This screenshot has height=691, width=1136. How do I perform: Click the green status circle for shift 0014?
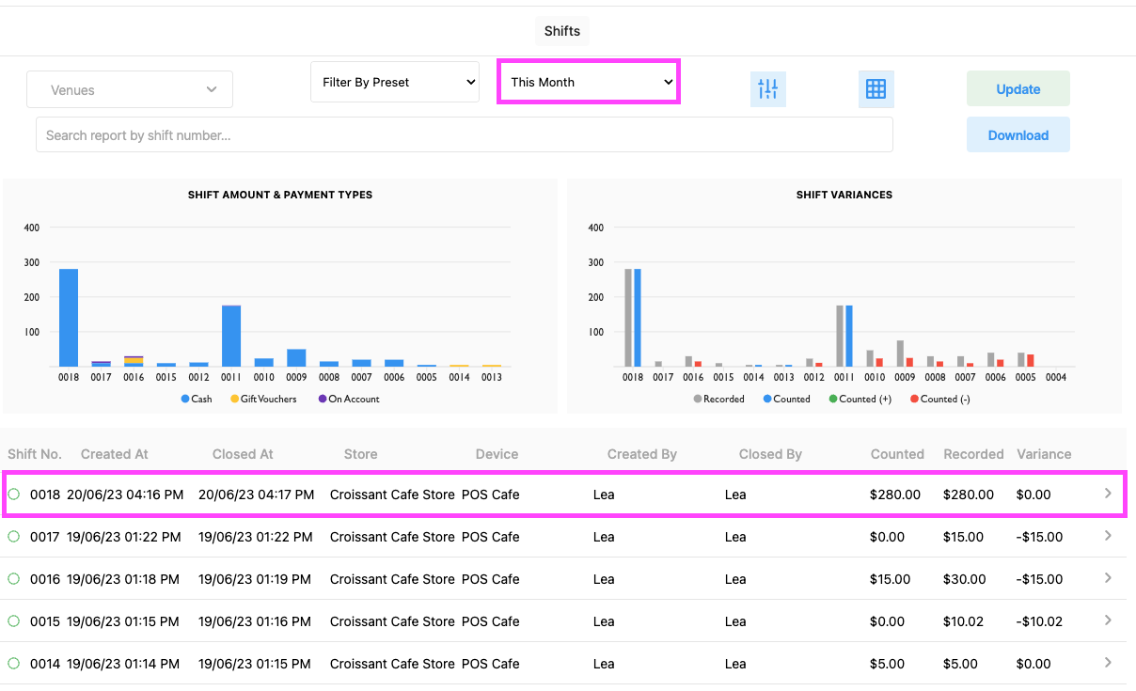14,664
